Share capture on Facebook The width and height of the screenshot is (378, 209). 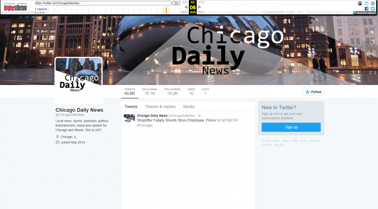coord(367,9)
